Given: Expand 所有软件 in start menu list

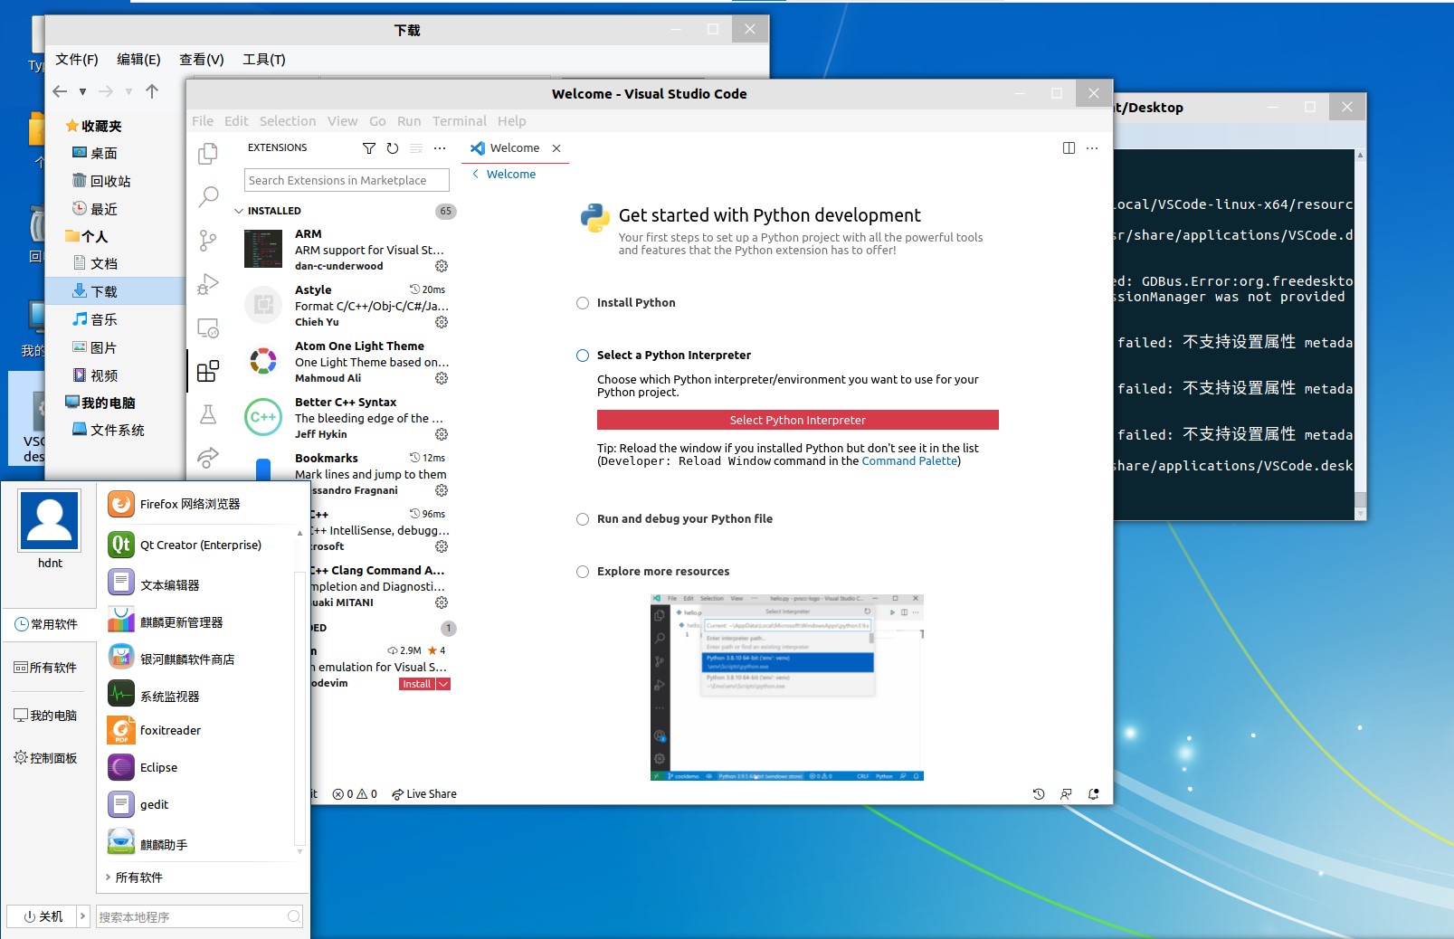Looking at the screenshot, I should (x=134, y=877).
